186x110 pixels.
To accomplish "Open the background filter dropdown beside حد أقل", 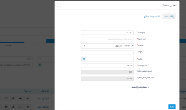I will [x=46, y=59].
